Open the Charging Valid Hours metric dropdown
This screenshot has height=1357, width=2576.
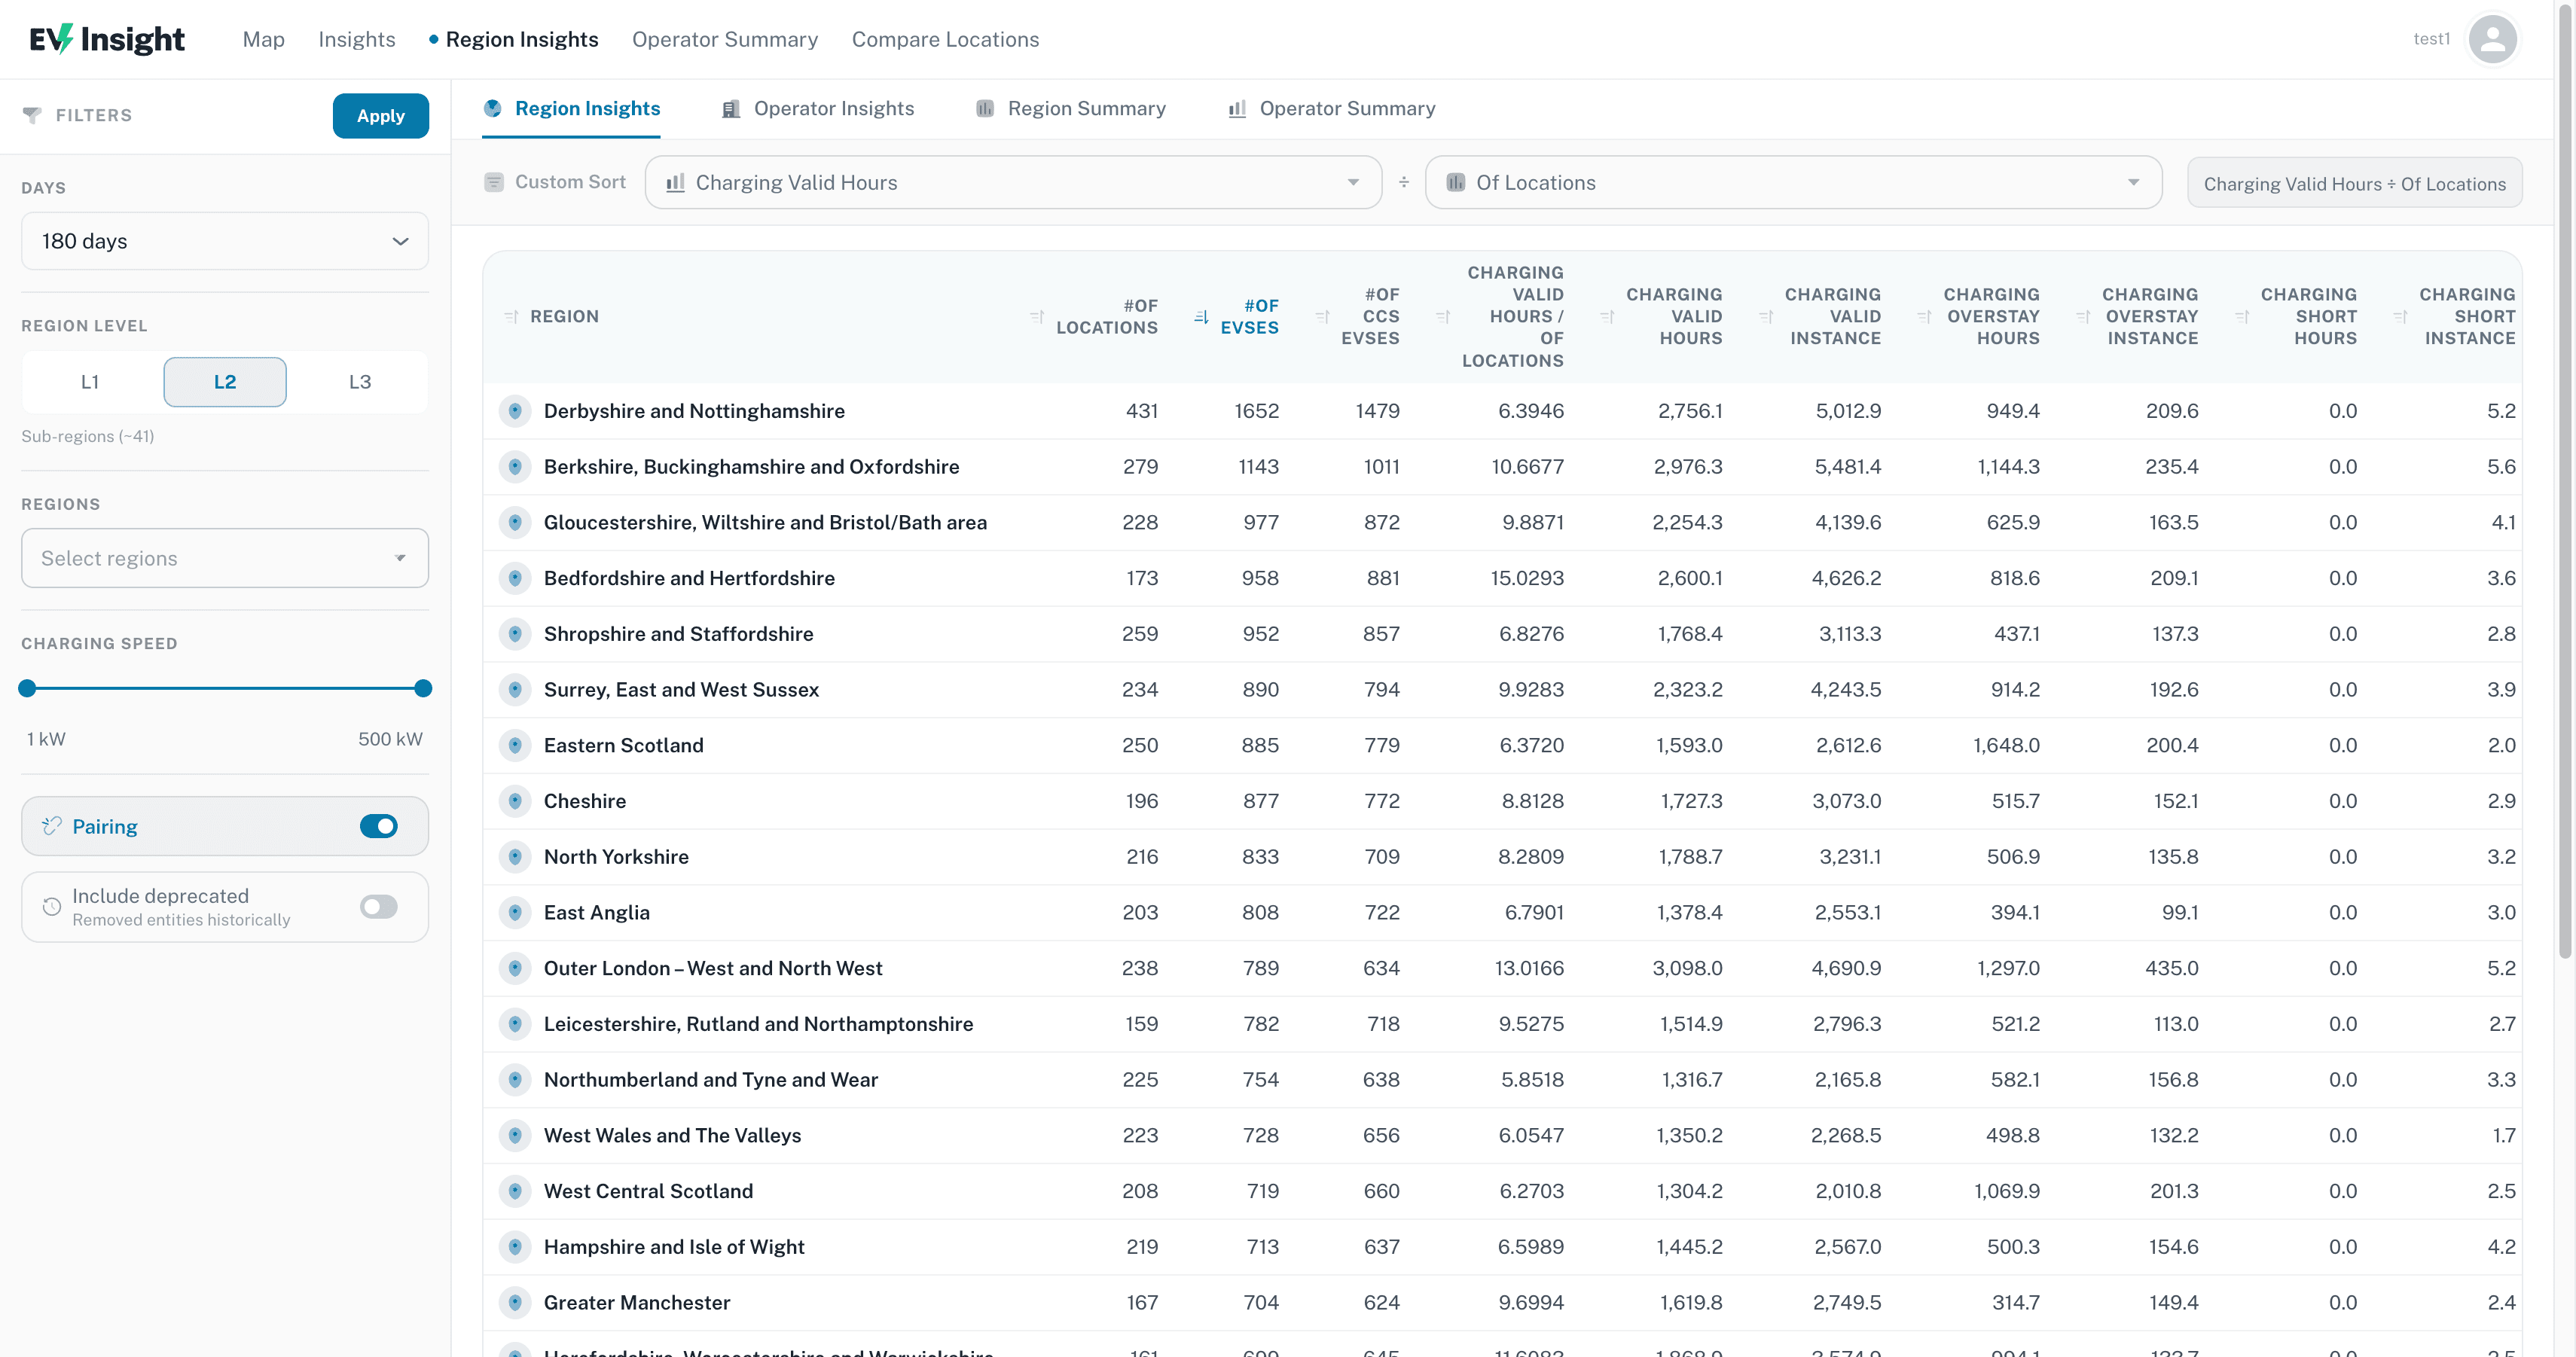point(1013,182)
